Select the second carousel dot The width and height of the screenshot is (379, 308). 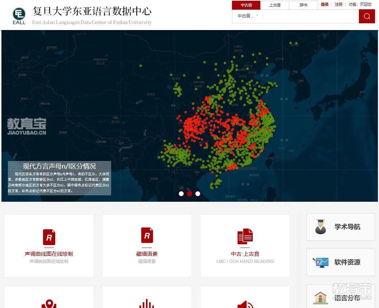coord(189,194)
